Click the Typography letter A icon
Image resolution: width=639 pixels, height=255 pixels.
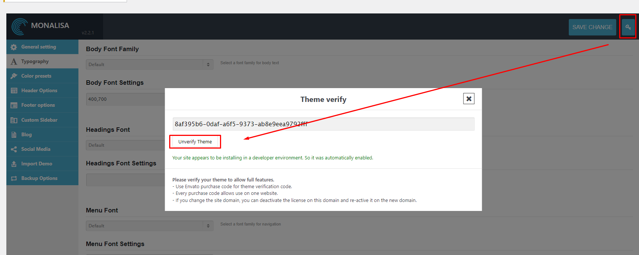(14, 62)
